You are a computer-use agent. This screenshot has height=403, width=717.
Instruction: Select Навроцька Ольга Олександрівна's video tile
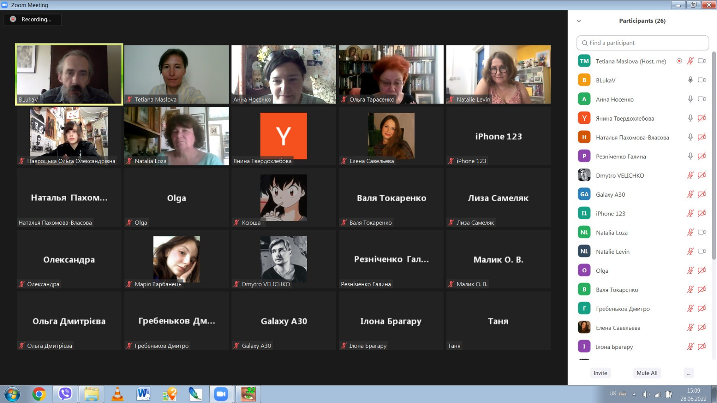tap(69, 136)
